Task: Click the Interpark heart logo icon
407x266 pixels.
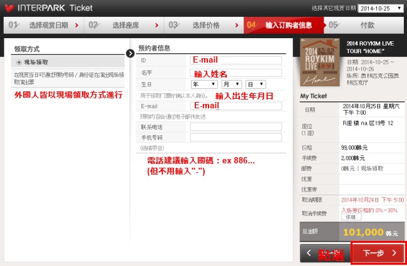Action: [9, 8]
